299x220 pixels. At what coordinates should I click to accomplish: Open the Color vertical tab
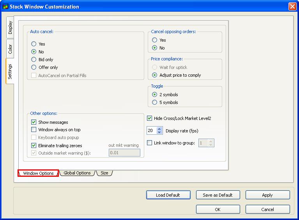click(x=10, y=49)
